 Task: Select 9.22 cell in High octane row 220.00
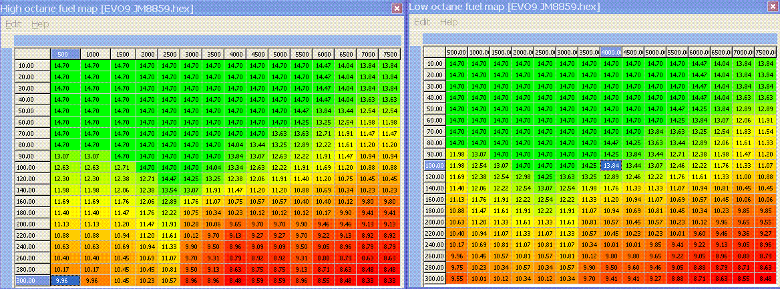click(x=323, y=236)
